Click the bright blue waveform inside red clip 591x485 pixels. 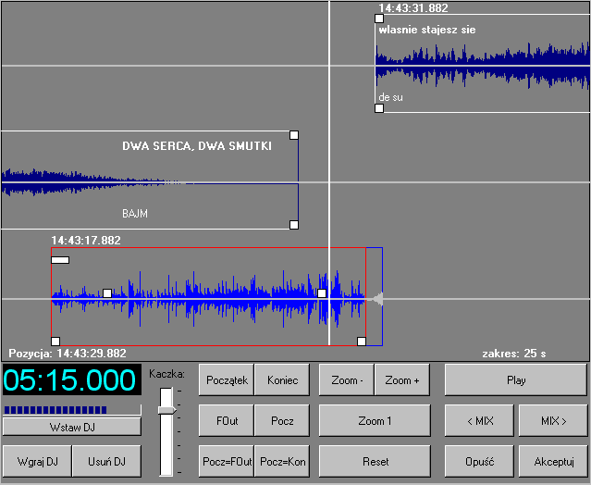coord(207,299)
